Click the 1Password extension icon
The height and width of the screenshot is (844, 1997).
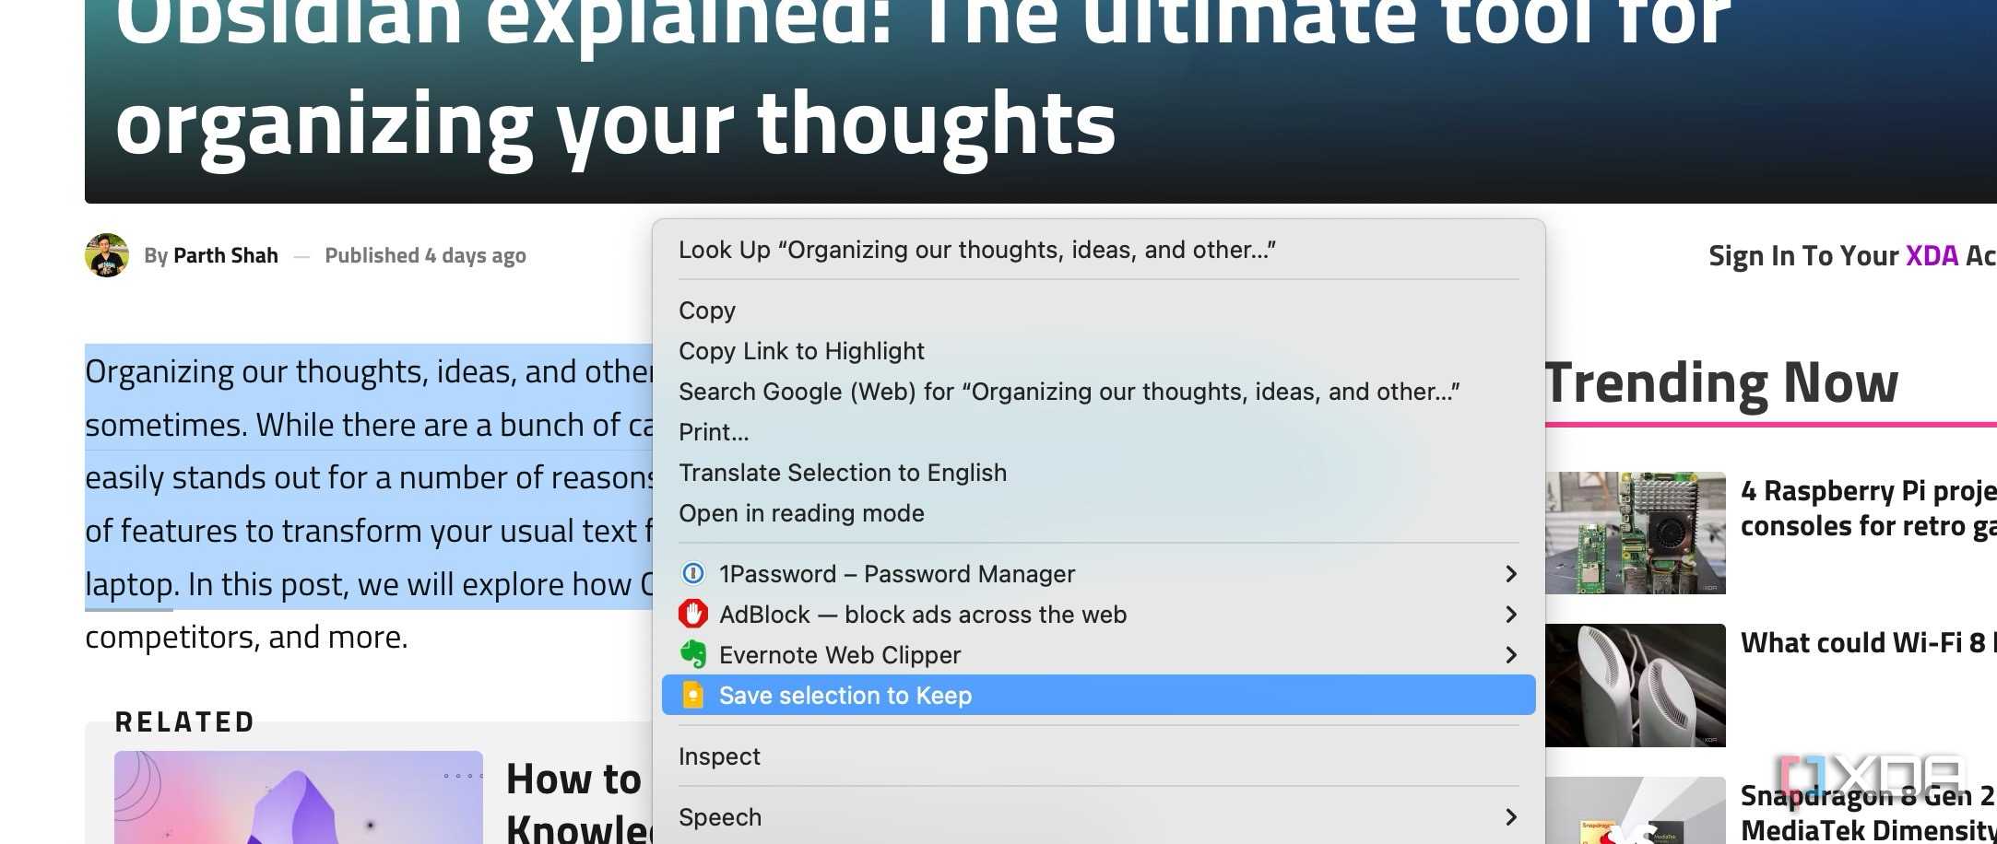tap(692, 574)
